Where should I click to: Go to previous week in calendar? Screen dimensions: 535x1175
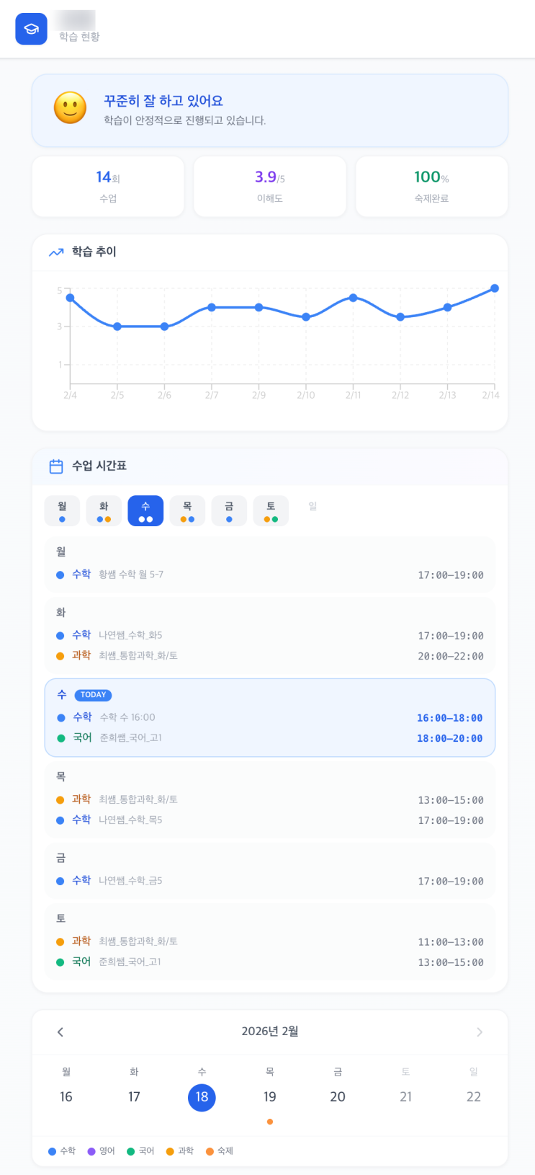60,1032
